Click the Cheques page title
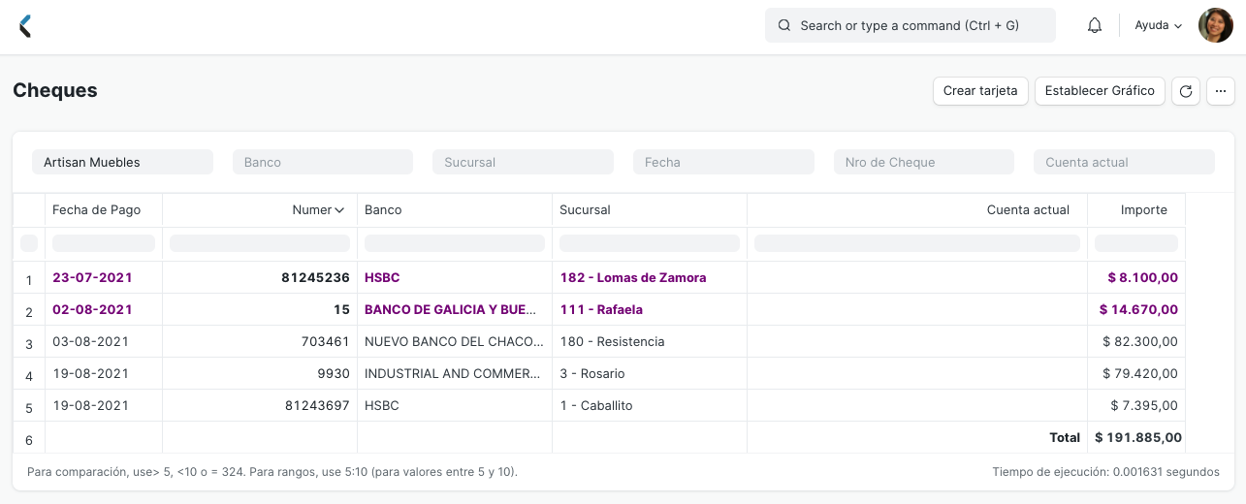Screen dimensions: 1246x504 [x=55, y=90]
